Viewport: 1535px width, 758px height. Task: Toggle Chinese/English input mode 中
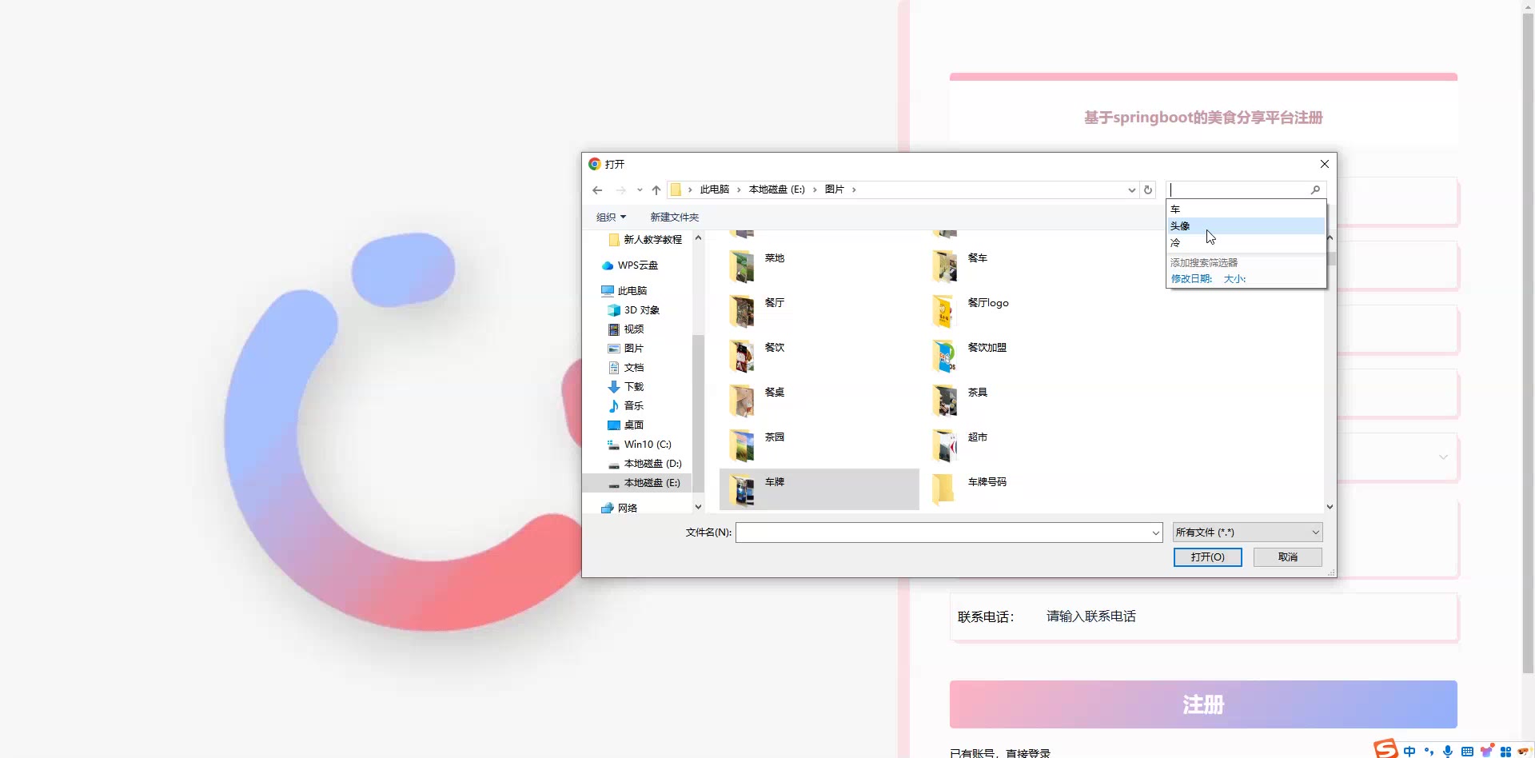pos(1409,752)
